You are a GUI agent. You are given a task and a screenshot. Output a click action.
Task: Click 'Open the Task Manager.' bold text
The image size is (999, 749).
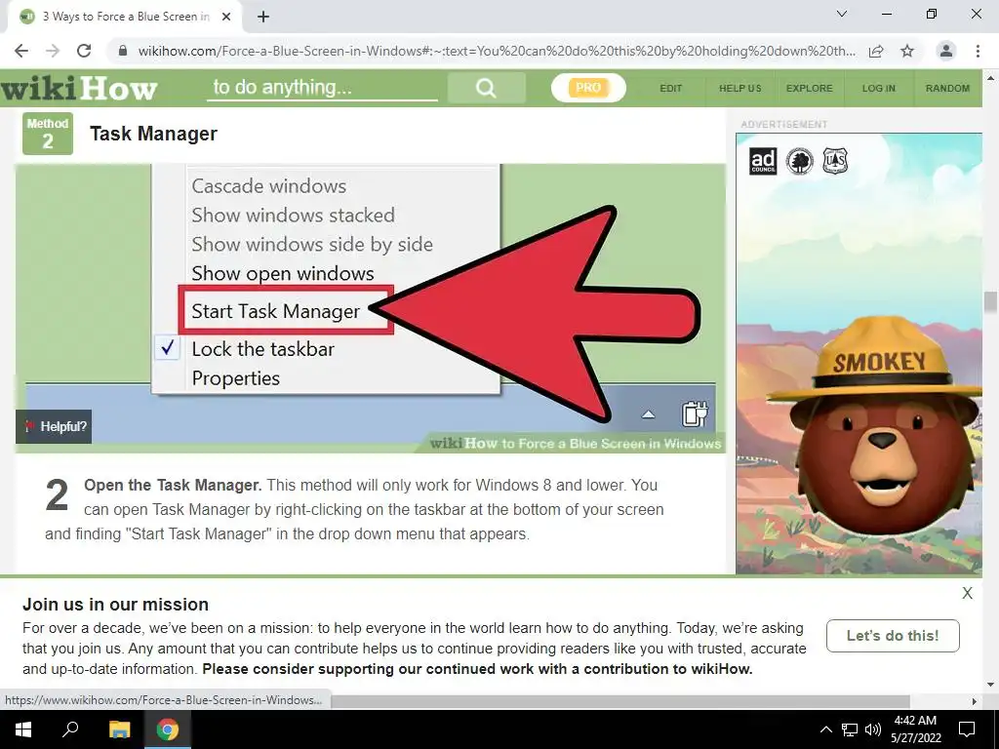[173, 486]
